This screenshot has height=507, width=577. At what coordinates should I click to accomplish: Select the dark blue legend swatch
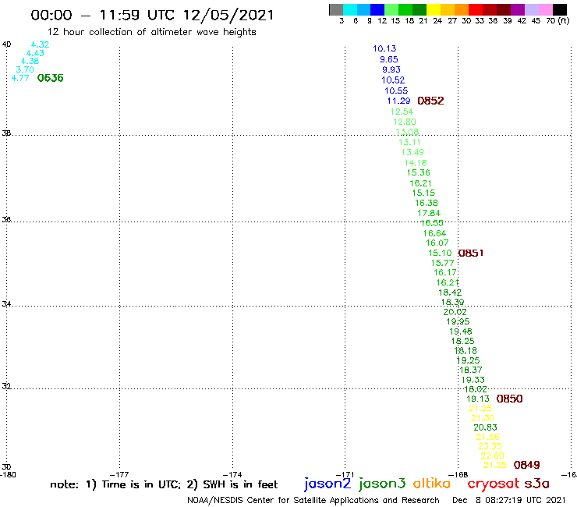pos(377,9)
